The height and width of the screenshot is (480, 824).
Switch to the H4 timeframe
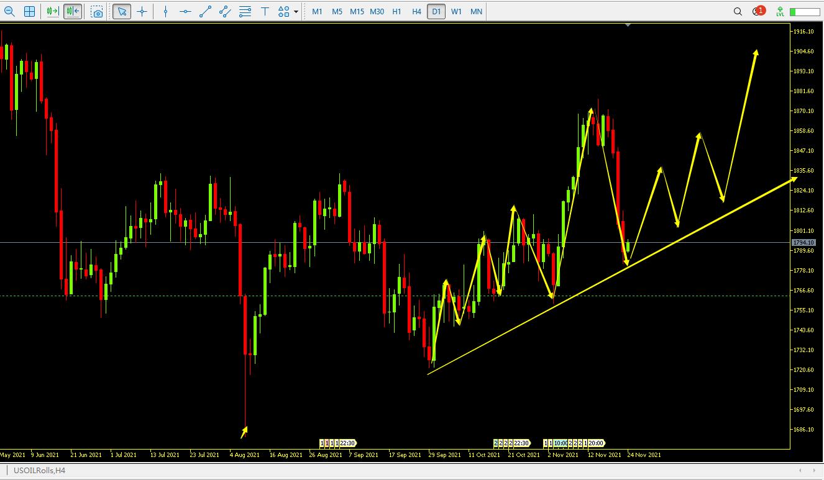(416, 12)
